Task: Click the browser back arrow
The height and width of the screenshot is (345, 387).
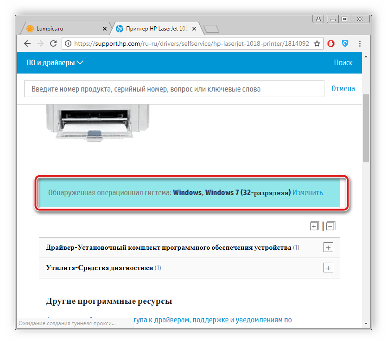Action: pos(27,43)
